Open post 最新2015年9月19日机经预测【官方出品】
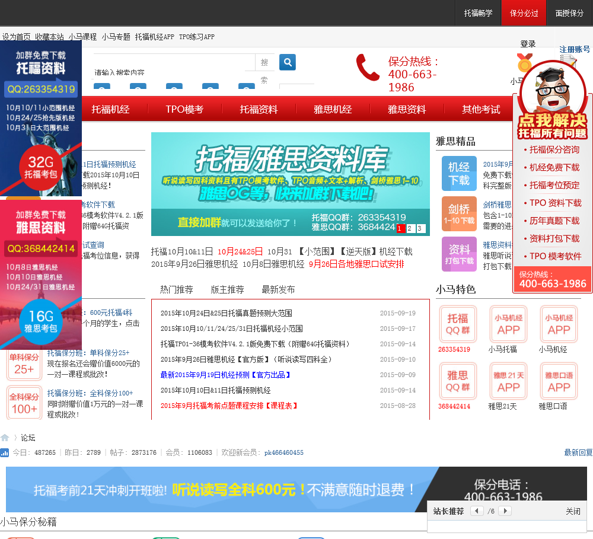Screen dimensions: 593x539 coord(226,375)
